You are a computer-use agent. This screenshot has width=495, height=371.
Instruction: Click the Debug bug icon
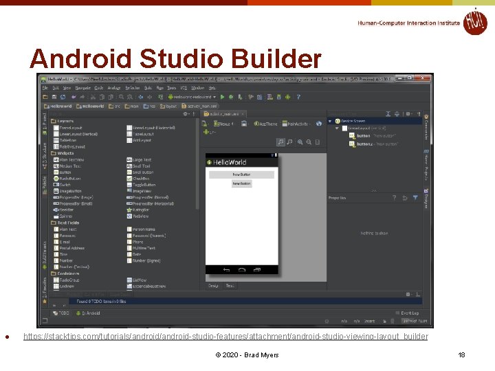(x=231, y=97)
